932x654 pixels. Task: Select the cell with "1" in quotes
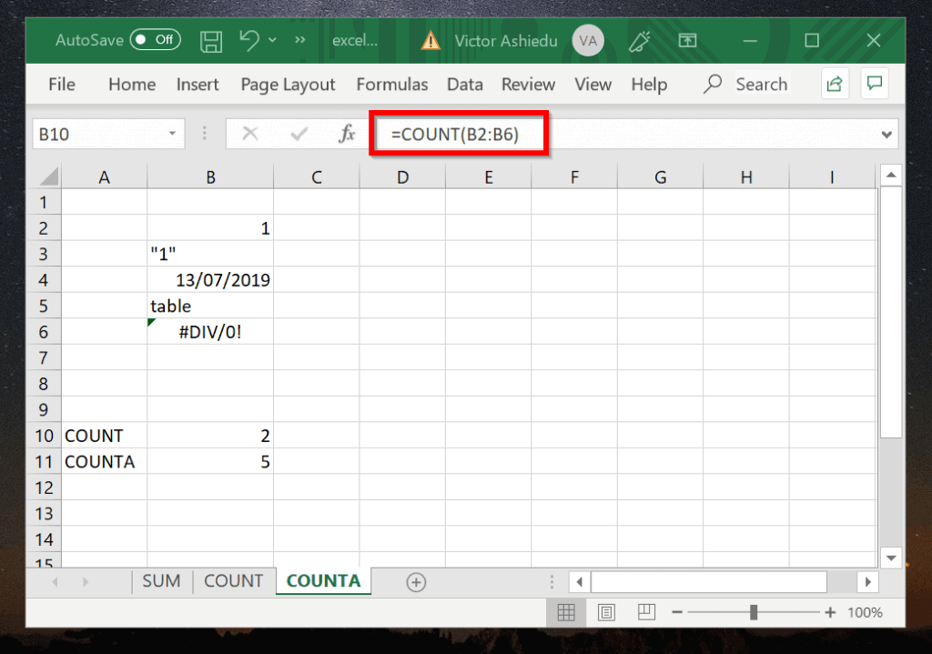point(210,254)
